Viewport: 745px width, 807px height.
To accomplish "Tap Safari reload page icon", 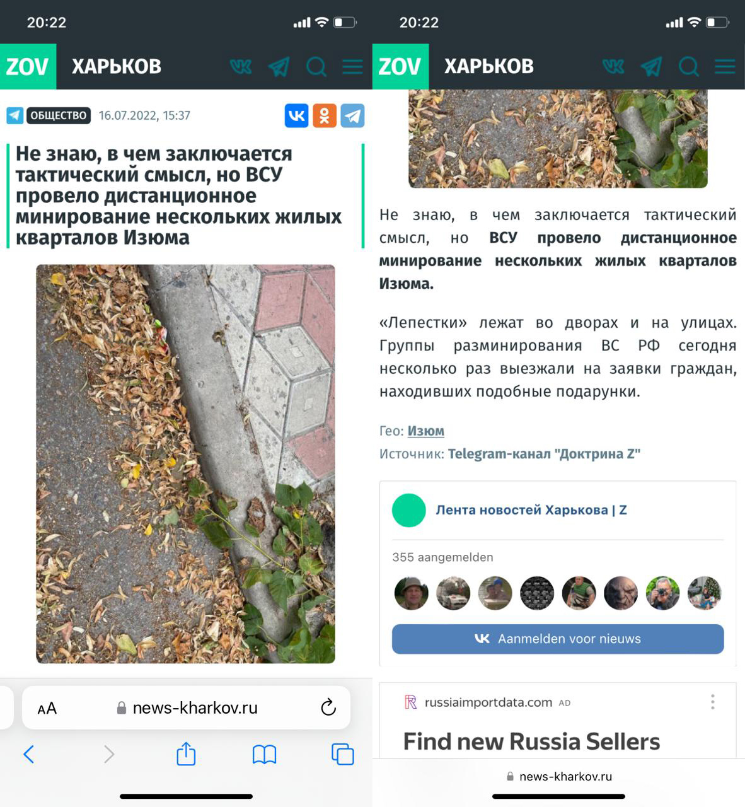I will (328, 707).
